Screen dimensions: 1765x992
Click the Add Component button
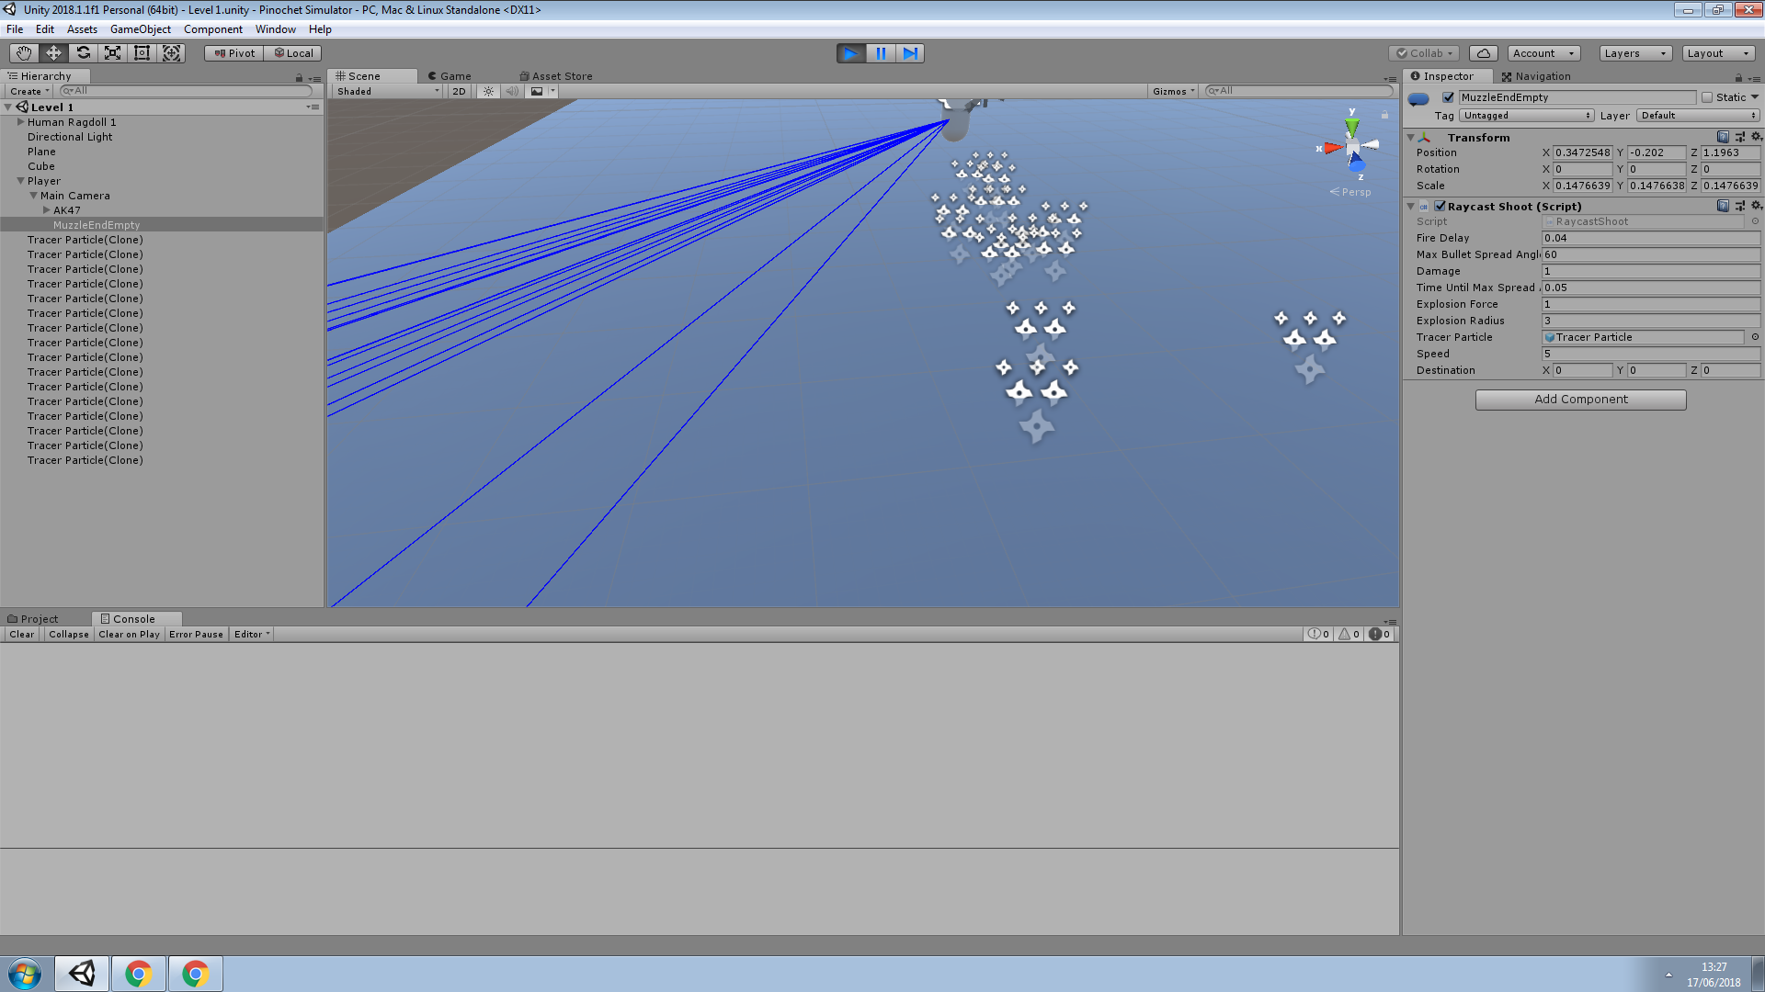(x=1580, y=400)
